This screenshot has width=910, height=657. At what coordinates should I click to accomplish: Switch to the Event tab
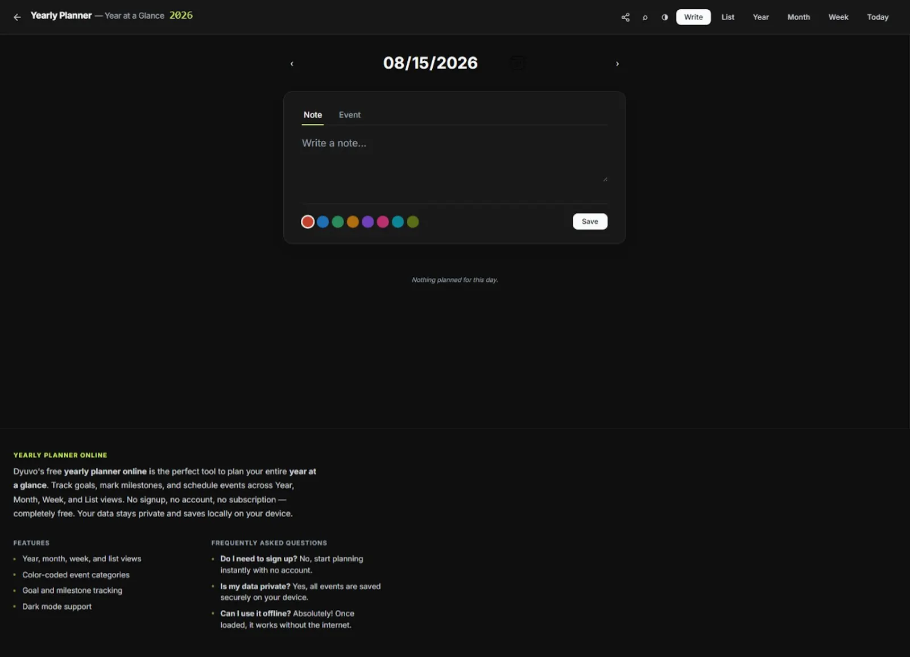pyautogui.click(x=350, y=115)
